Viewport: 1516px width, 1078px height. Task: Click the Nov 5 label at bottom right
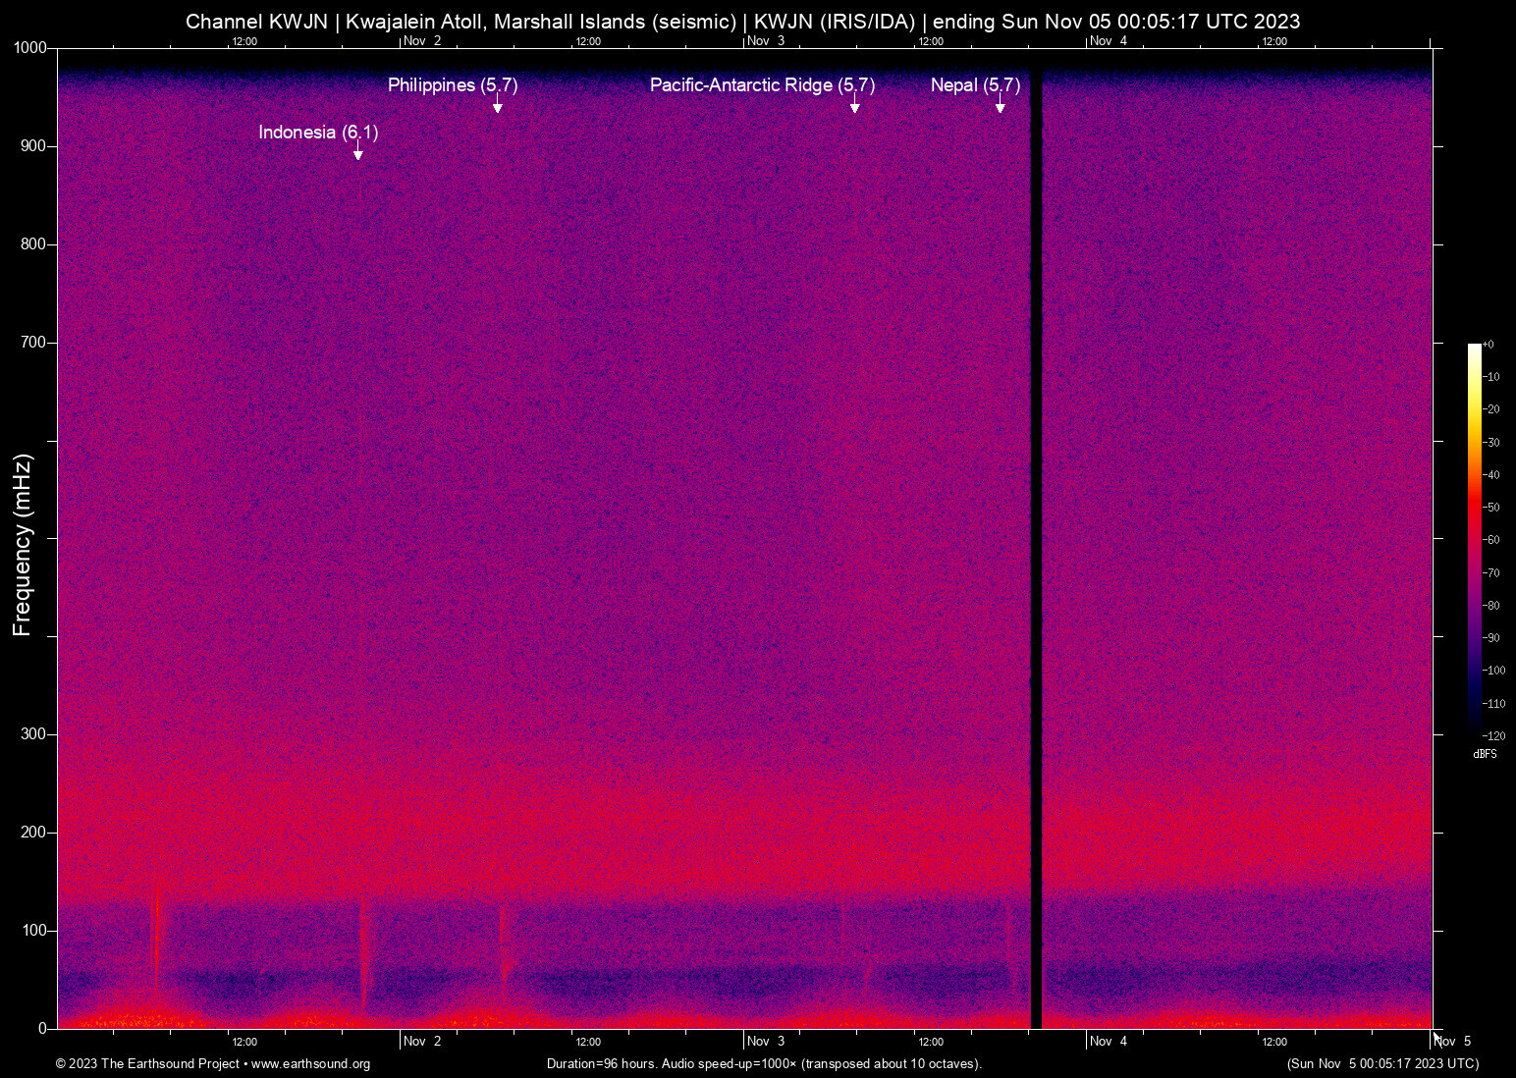1455,1042
